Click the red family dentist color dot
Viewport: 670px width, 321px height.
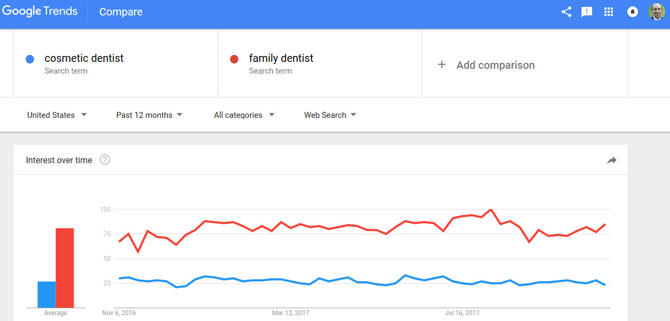(234, 59)
